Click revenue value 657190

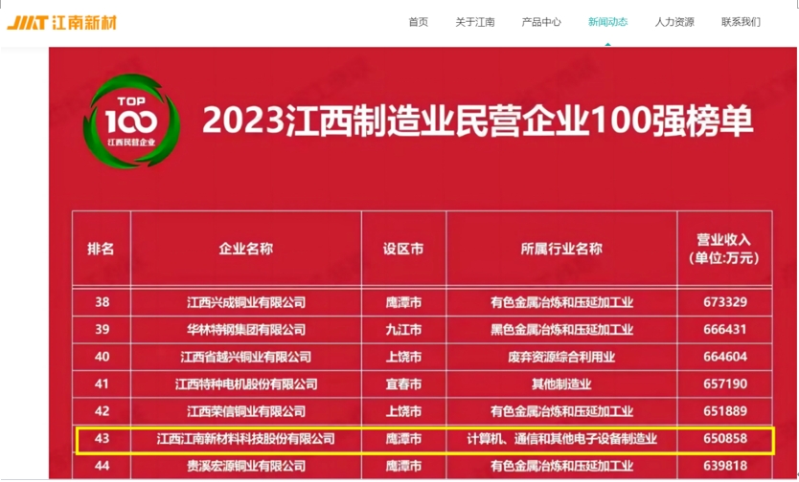tap(725, 383)
